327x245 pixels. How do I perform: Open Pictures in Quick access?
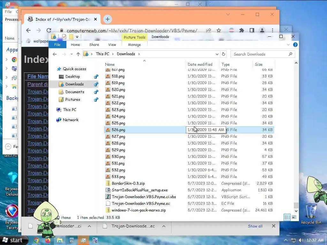click(x=72, y=100)
